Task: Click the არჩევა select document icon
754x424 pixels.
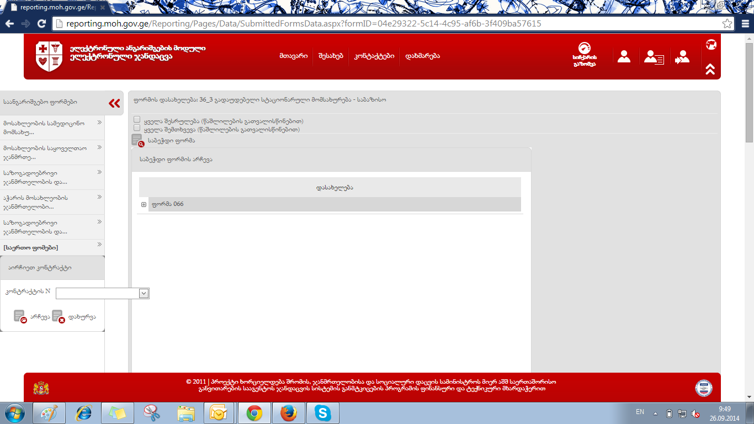Action: pos(20,316)
